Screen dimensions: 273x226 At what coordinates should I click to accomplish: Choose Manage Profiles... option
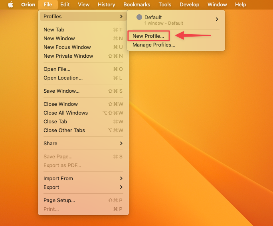154,45
